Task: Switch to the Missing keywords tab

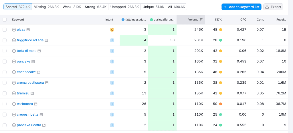Action: 46,7
